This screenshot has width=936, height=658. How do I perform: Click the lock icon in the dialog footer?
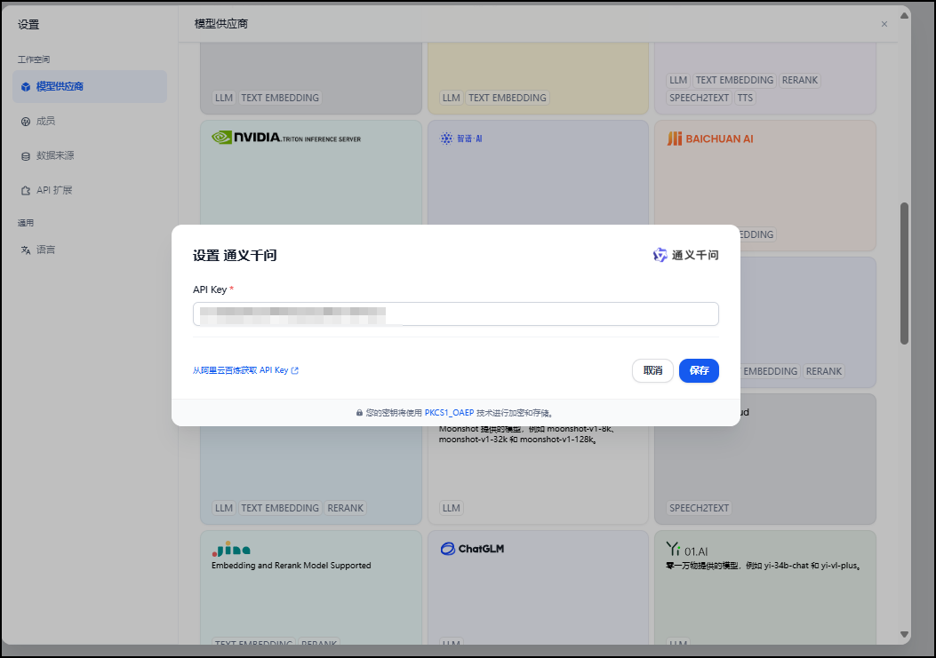coord(359,413)
